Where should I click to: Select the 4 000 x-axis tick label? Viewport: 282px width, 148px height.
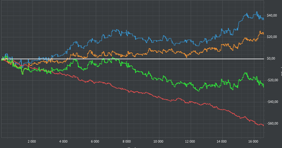click(x=64, y=142)
